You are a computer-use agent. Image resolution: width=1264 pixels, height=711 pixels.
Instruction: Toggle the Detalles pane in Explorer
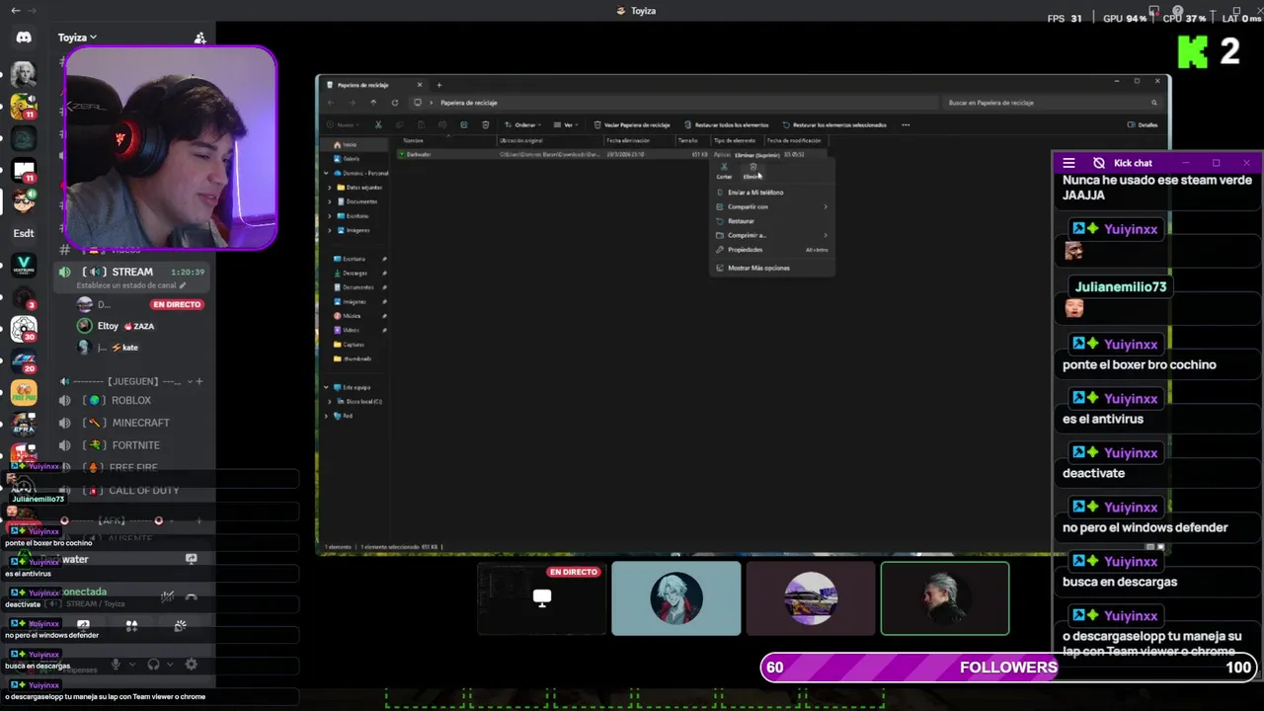(1143, 125)
